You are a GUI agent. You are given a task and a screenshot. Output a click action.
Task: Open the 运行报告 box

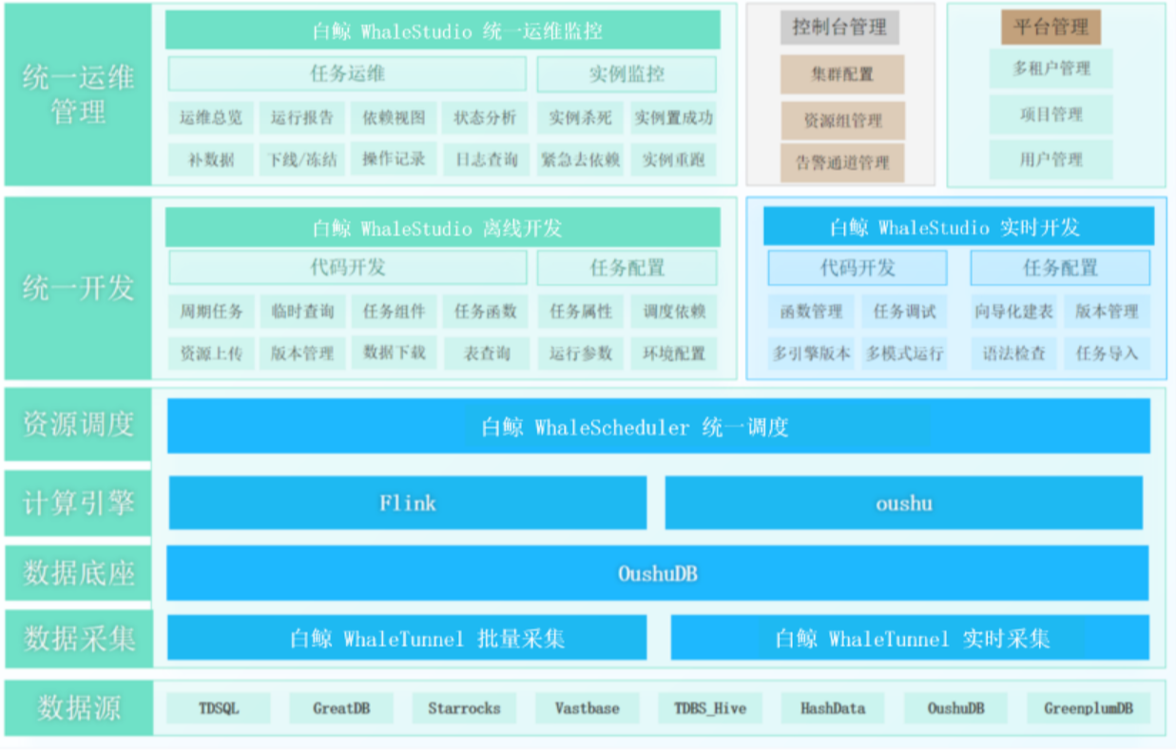click(x=302, y=118)
